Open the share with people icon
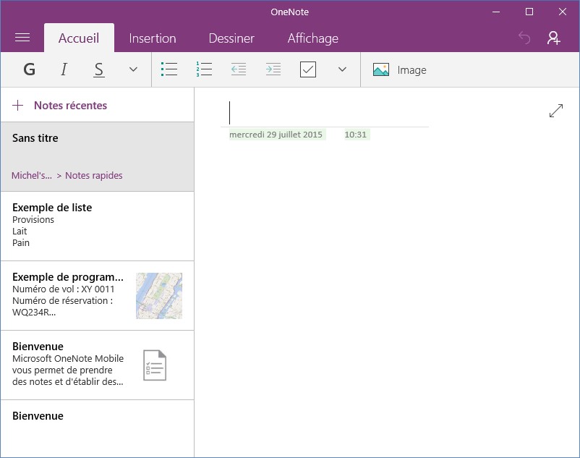The image size is (580, 458). [554, 38]
